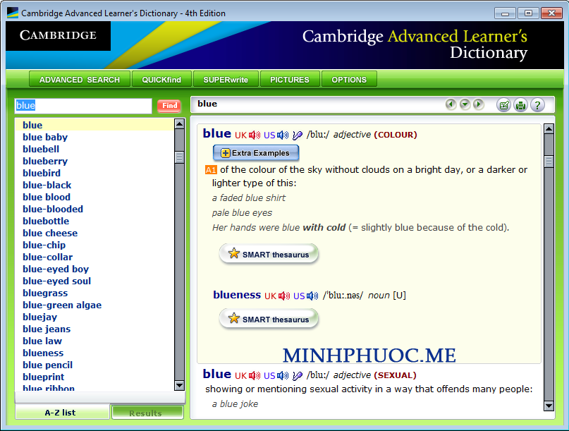Viewport: 569px width, 431px height.
Task: Open the notes edit icon
Action: [x=503, y=105]
